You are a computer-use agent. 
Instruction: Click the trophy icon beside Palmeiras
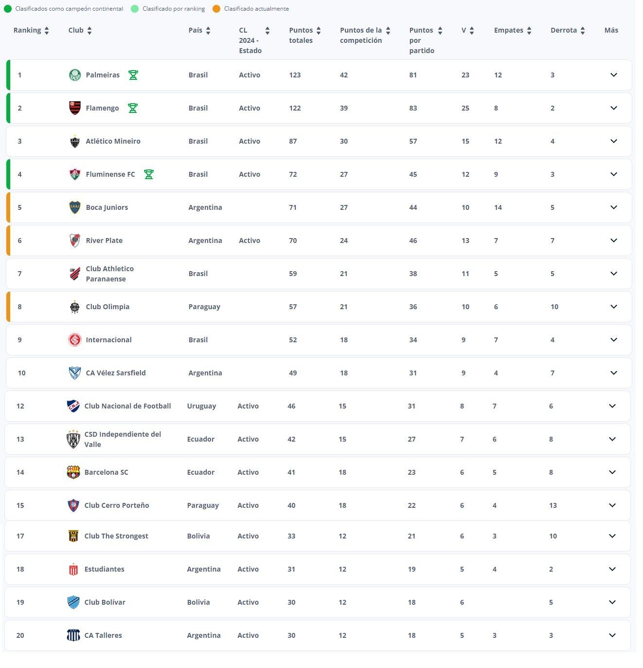tap(133, 75)
